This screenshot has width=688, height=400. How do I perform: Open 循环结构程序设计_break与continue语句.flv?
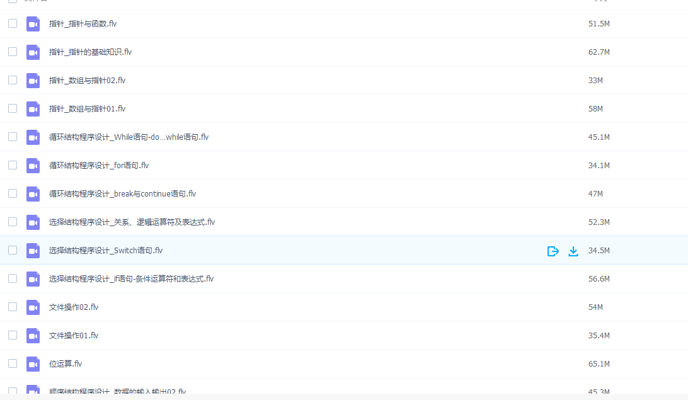122,194
